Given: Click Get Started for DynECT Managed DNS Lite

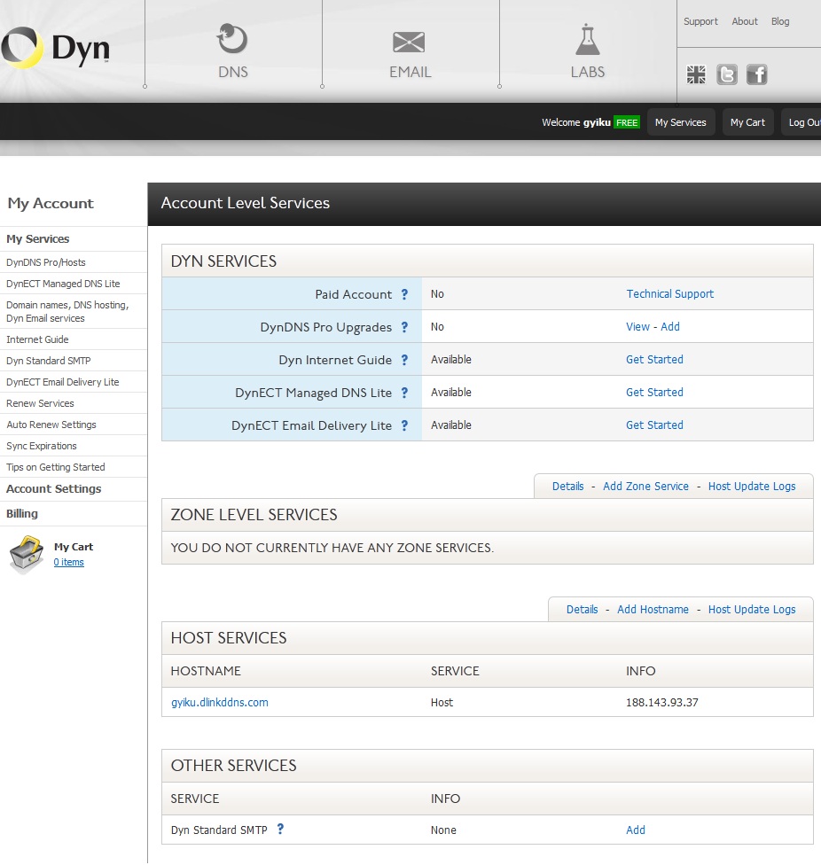Looking at the screenshot, I should point(654,393).
